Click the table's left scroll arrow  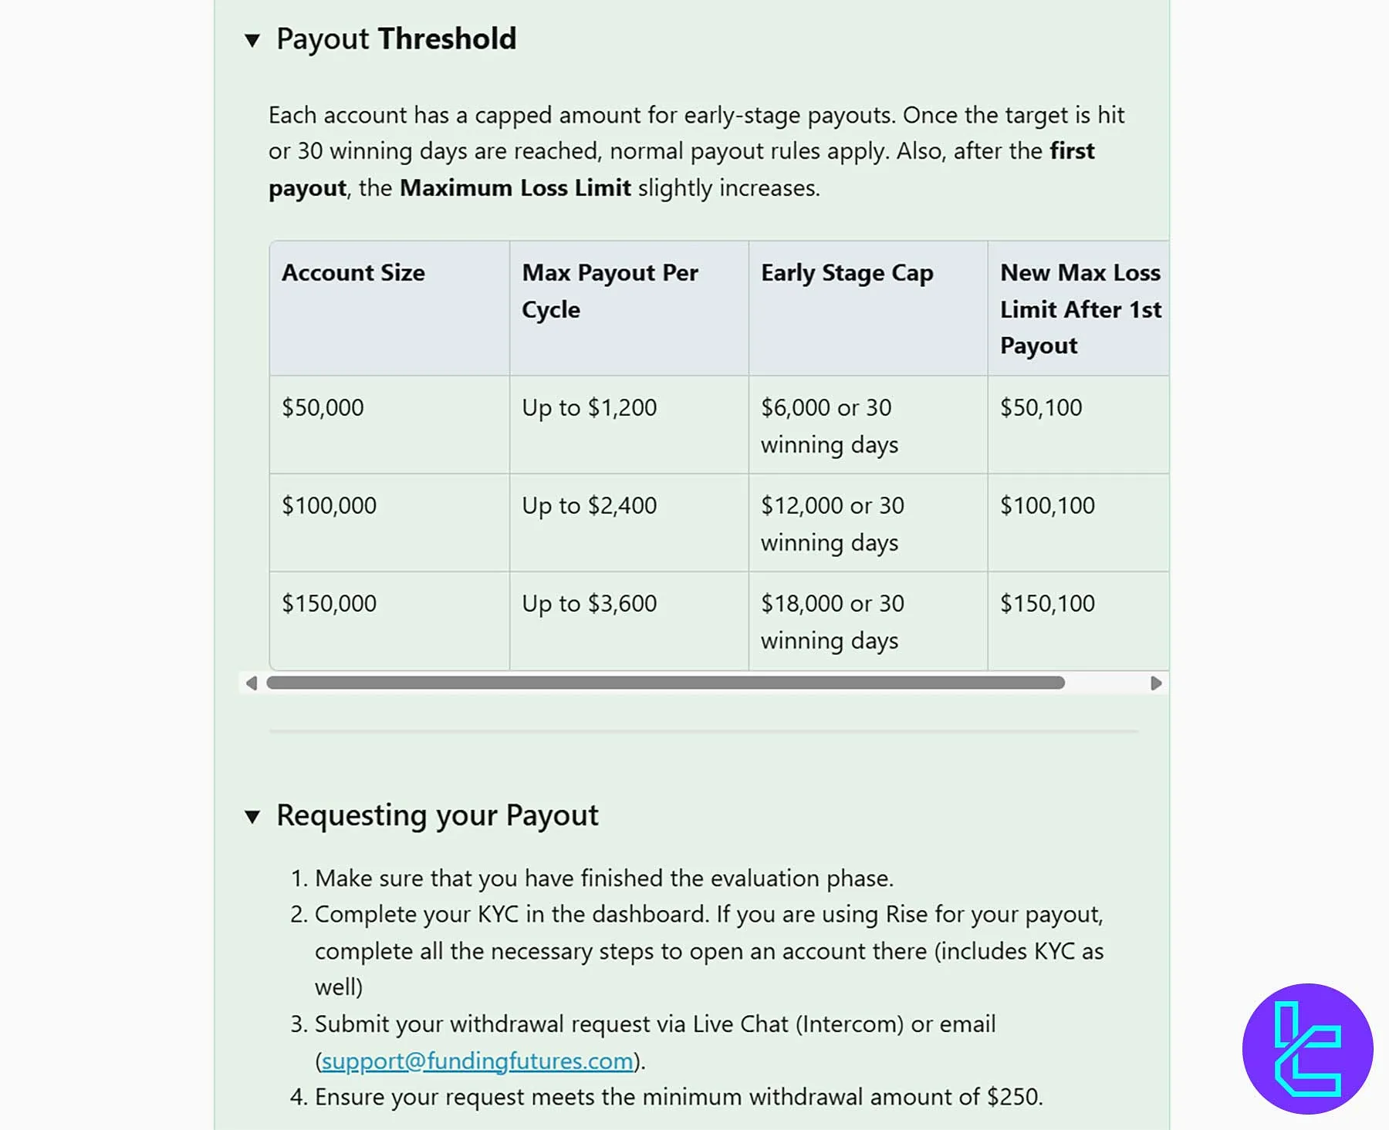(251, 683)
